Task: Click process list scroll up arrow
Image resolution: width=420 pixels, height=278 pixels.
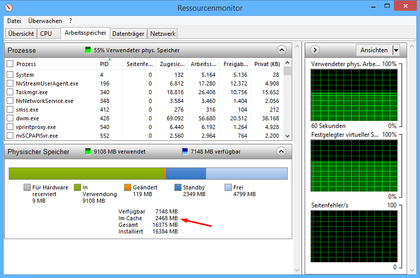Action: (287, 63)
